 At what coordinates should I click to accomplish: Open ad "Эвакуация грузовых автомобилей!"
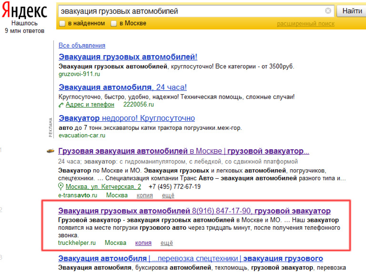tap(128, 57)
